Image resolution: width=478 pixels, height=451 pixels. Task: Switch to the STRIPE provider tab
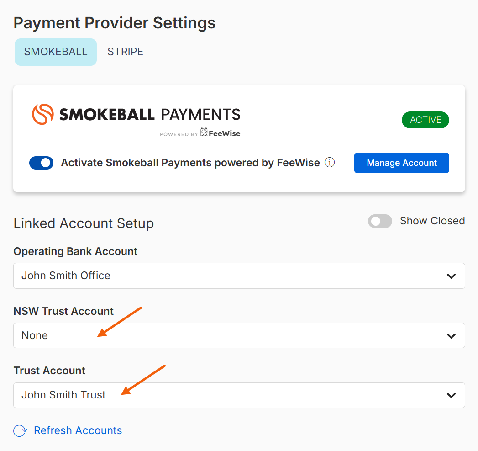click(125, 52)
